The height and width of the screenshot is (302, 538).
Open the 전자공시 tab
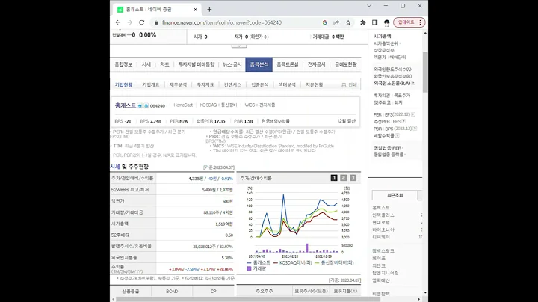point(316,64)
